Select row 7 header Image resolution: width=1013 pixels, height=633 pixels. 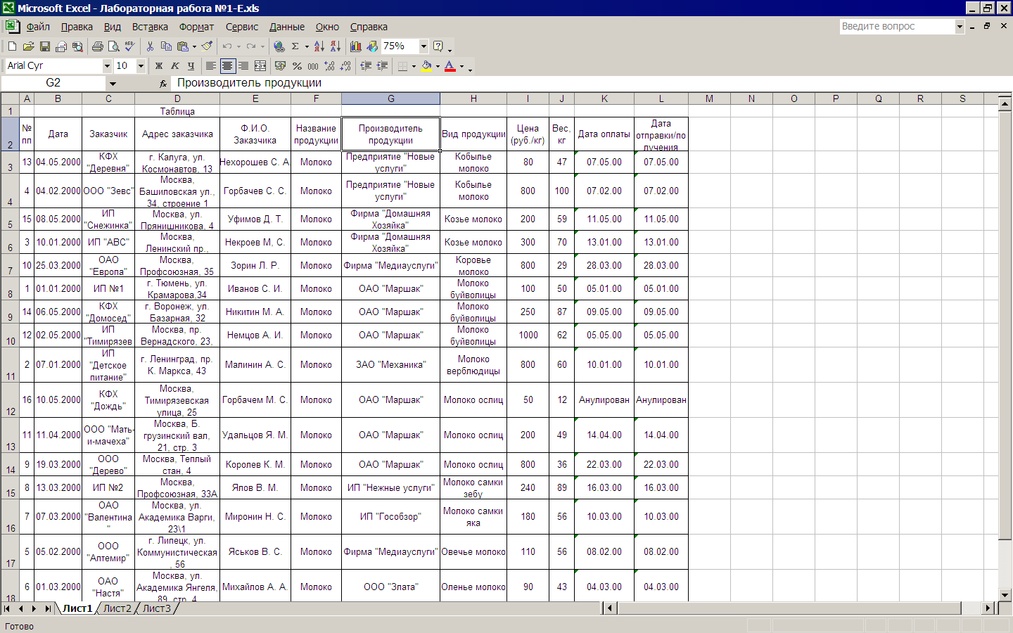click(x=10, y=265)
